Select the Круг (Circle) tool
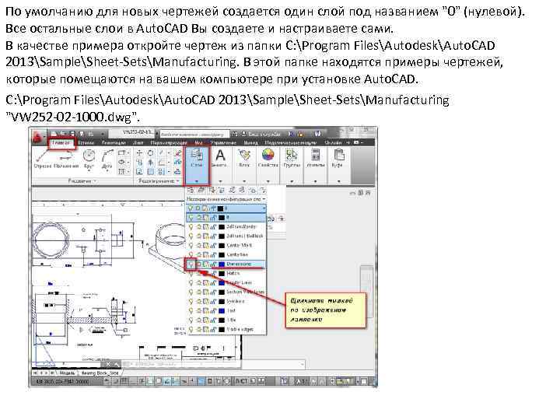Viewport: 560px width, 420px height. 89,159
